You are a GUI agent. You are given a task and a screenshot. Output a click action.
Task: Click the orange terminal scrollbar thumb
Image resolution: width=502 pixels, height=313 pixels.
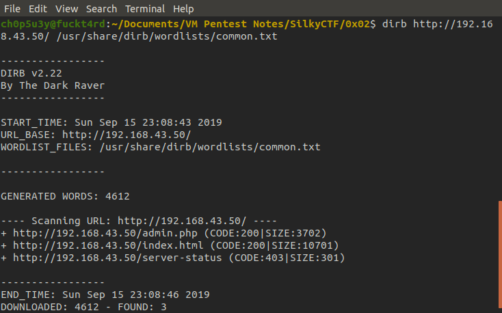pyautogui.click(x=499, y=254)
